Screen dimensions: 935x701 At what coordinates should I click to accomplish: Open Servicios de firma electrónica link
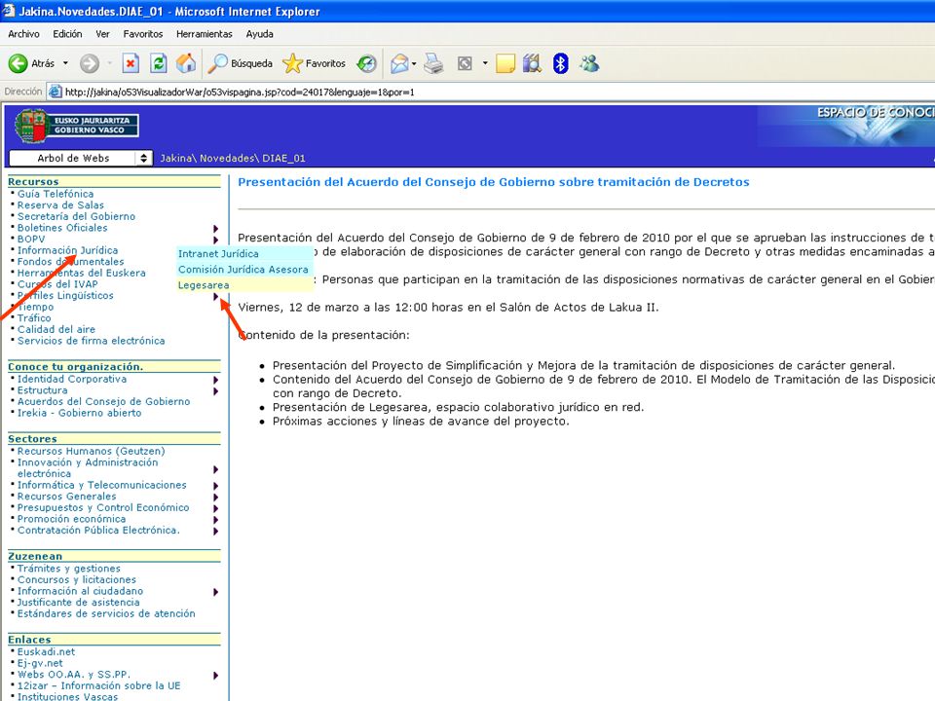(92, 341)
